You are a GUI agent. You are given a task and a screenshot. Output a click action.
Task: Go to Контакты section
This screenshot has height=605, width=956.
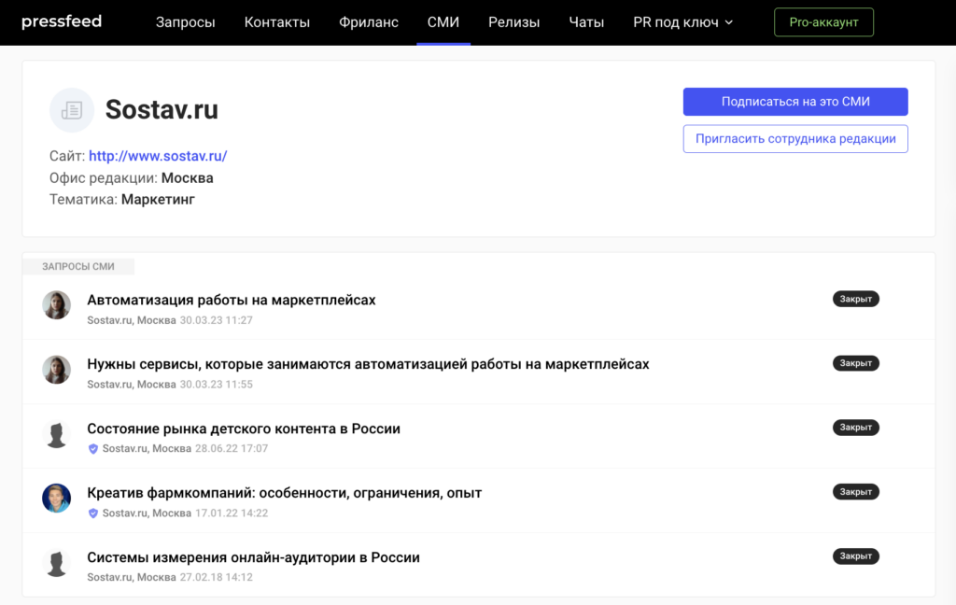[x=276, y=22]
